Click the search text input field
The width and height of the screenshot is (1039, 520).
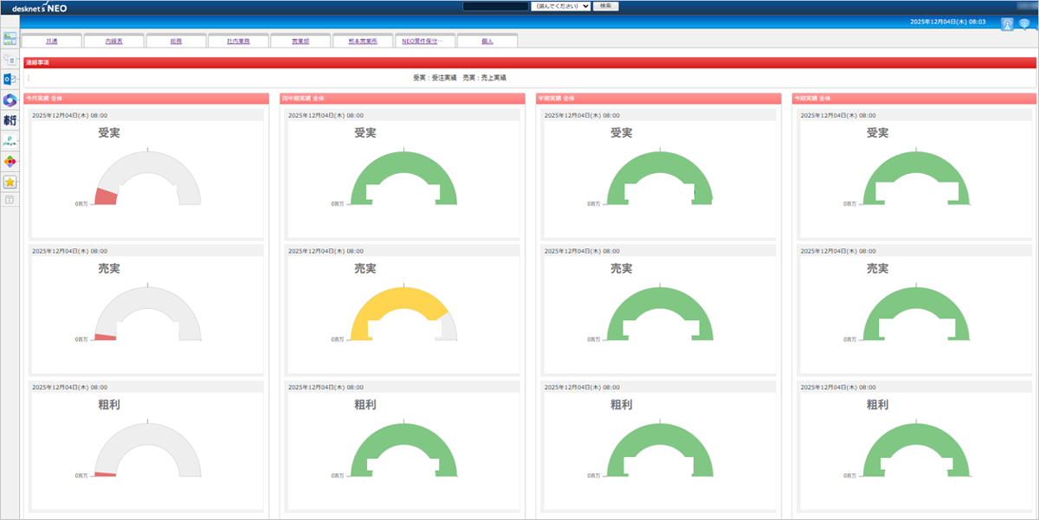click(x=495, y=6)
